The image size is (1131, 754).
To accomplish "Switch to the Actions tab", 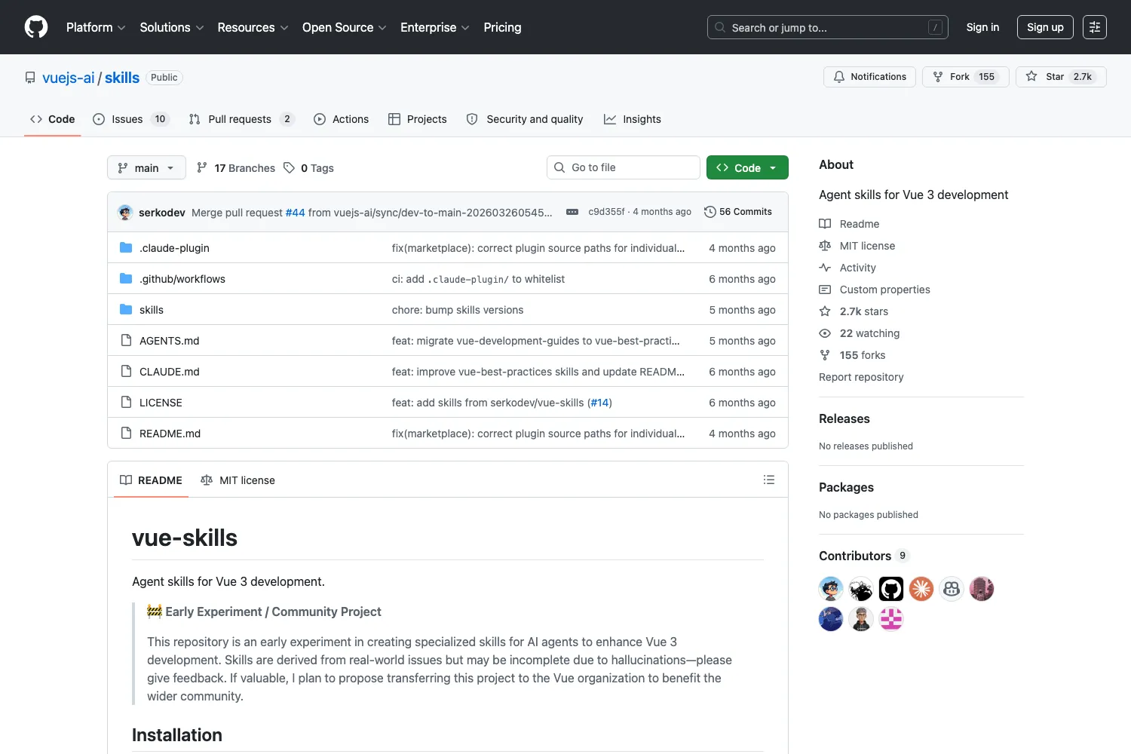I will point(342,119).
